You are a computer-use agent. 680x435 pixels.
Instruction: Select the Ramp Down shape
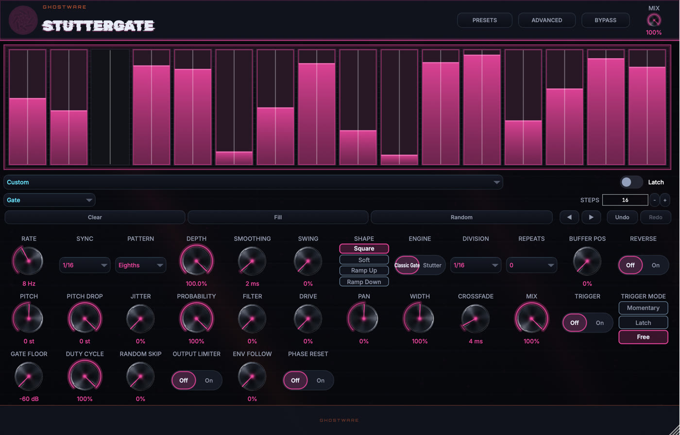(x=364, y=282)
